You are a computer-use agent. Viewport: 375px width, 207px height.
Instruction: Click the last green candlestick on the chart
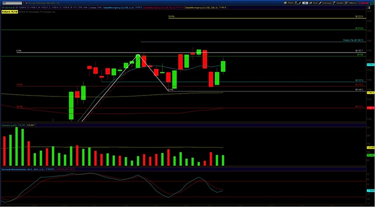click(223, 66)
